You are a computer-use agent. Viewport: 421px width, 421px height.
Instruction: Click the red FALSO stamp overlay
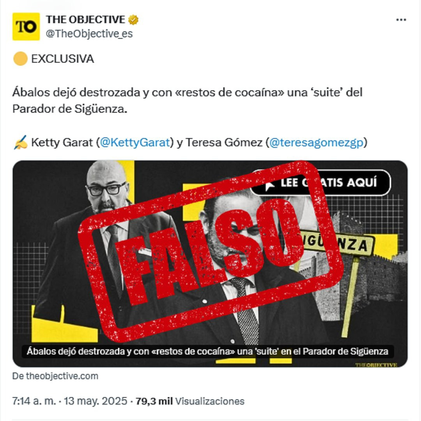pyautogui.click(x=210, y=251)
